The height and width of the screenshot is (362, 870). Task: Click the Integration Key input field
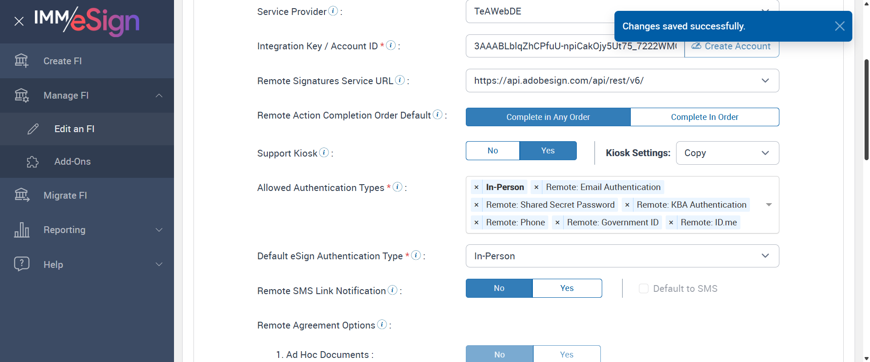(575, 46)
